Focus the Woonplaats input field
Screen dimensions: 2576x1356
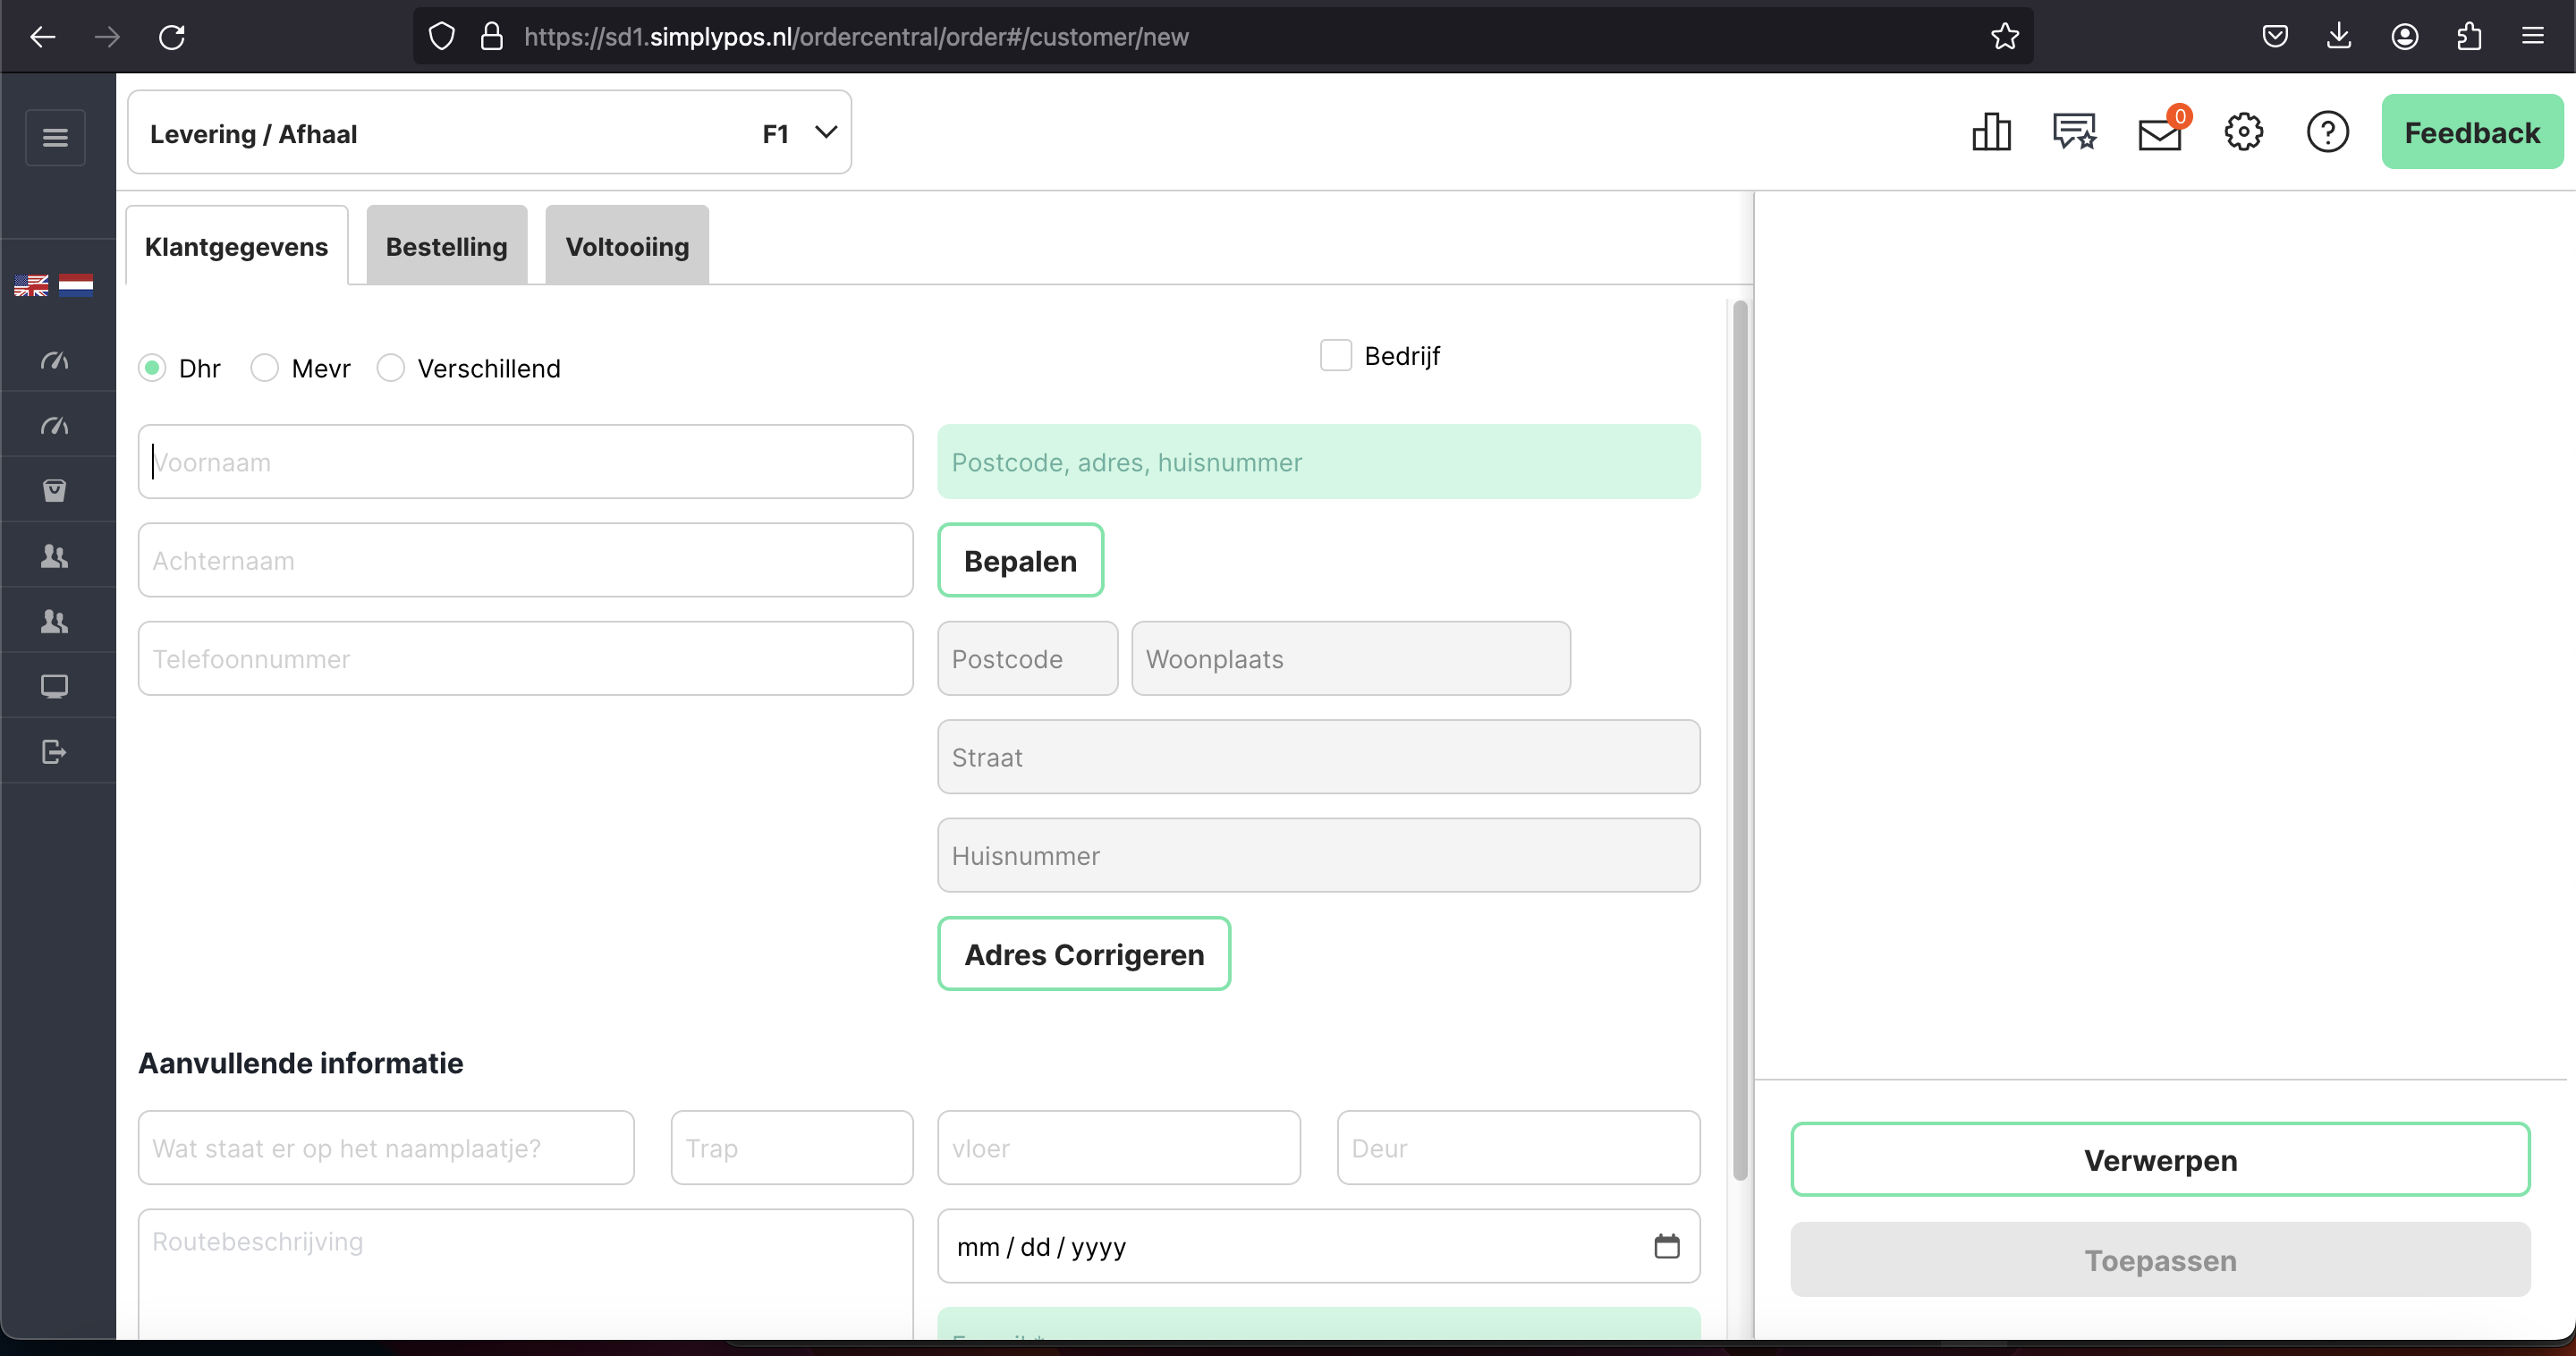click(1350, 659)
